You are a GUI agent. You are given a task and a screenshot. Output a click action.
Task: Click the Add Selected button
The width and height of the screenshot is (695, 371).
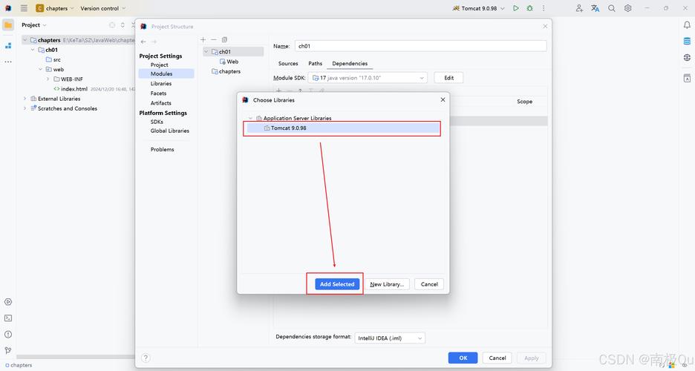click(x=337, y=284)
